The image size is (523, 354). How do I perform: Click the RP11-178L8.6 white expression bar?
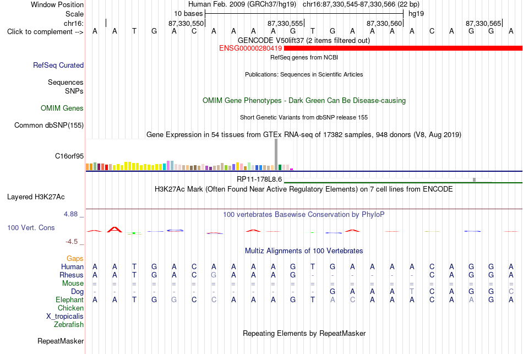pyautogui.click(x=388, y=180)
